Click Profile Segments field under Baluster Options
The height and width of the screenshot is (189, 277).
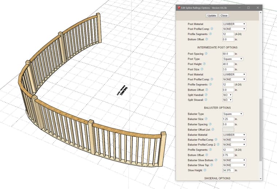click(x=228, y=150)
